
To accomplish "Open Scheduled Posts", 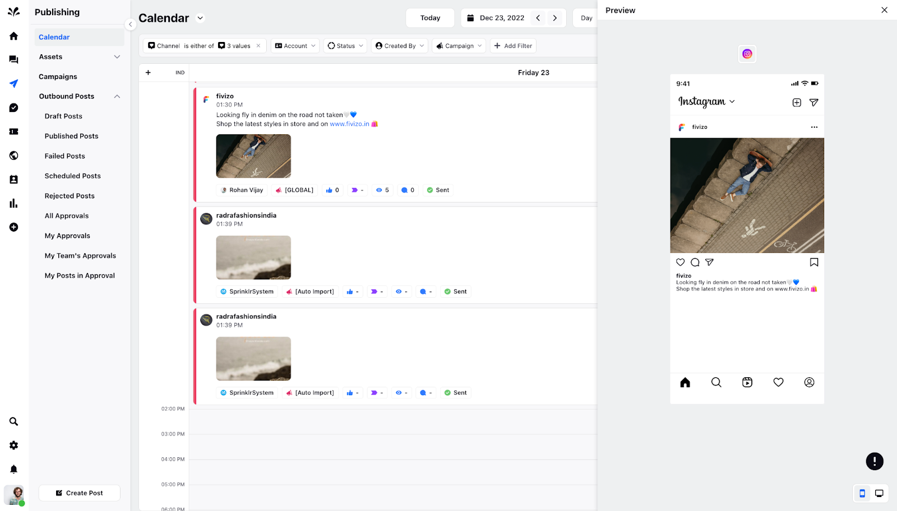I will pos(73,176).
